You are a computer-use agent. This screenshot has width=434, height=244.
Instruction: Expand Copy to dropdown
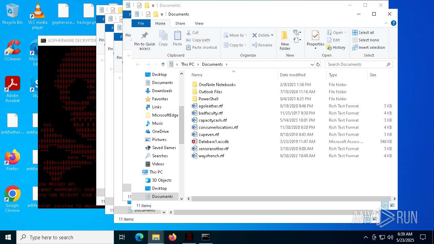click(245, 45)
